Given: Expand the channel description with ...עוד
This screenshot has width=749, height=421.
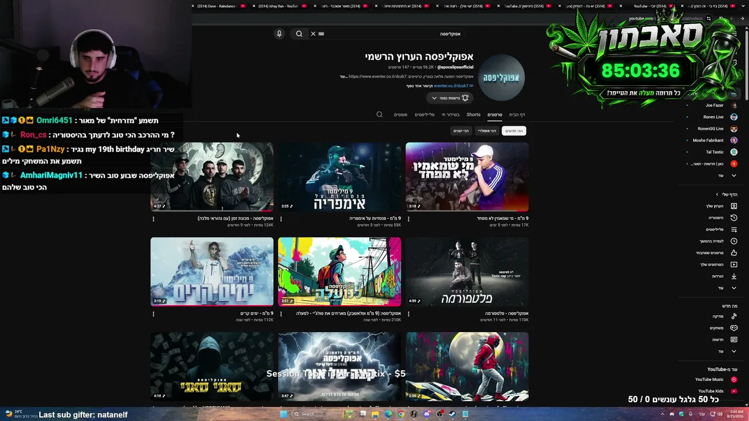Looking at the screenshot, I should [343, 77].
